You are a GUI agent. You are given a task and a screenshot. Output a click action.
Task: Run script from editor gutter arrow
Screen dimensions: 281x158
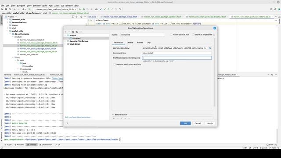pos(91,21)
